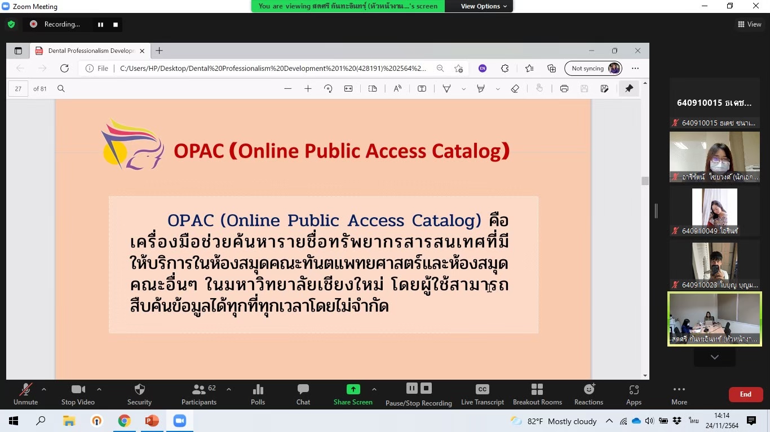The height and width of the screenshot is (432, 770).
Task: Open the Apps panel
Action: coord(634,394)
